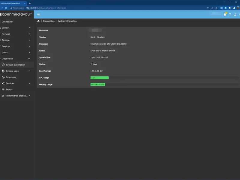
Task: Click the Diagnostics breadcrumb link
Action: [x=49, y=21]
